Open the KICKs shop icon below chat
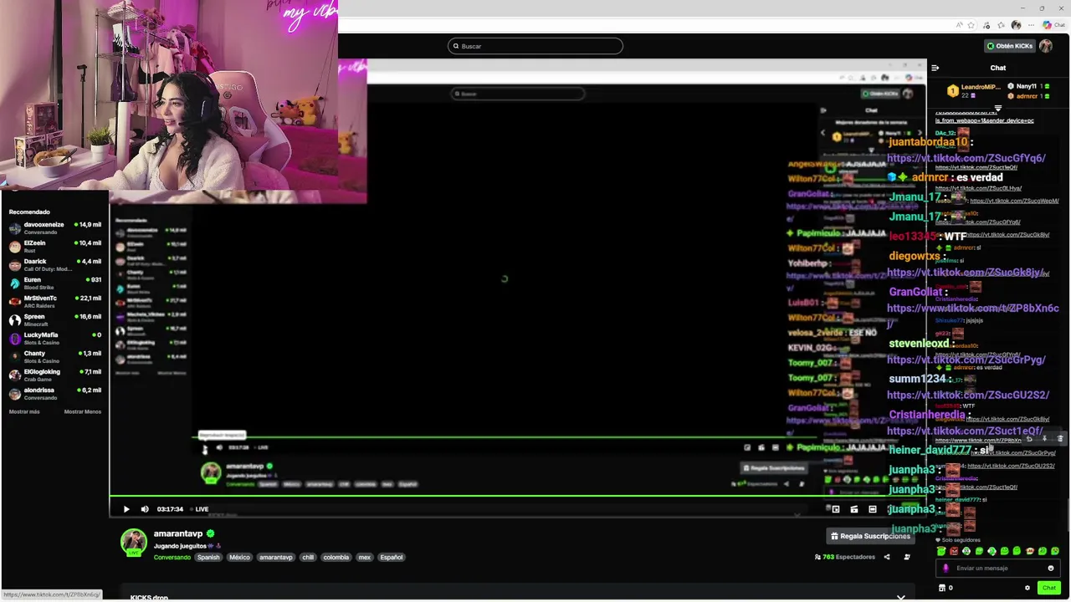1071x602 pixels. tap(943, 588)
